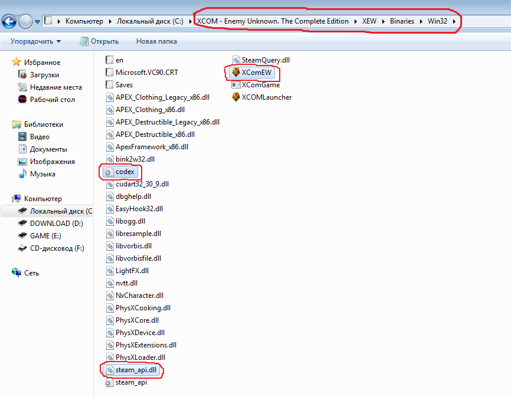Expand arrow after Локальный диск (C:) breadcrumb
The height and width of the screenshot is (397, 511).
click(191, 21)
